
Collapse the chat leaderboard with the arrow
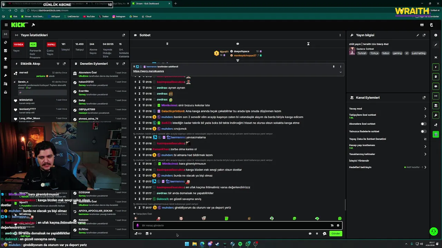point(238,60)
